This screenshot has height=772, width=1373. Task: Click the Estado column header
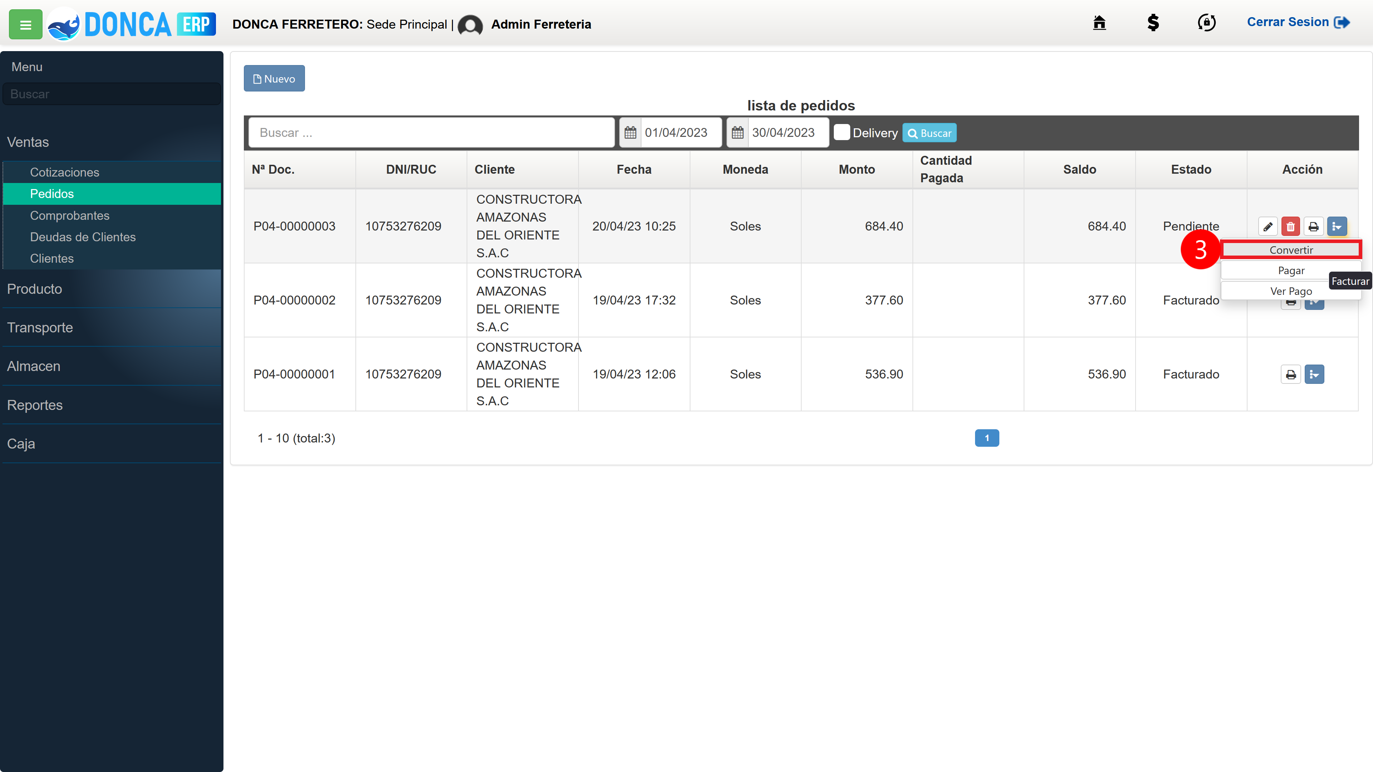tap(1191, 169)
